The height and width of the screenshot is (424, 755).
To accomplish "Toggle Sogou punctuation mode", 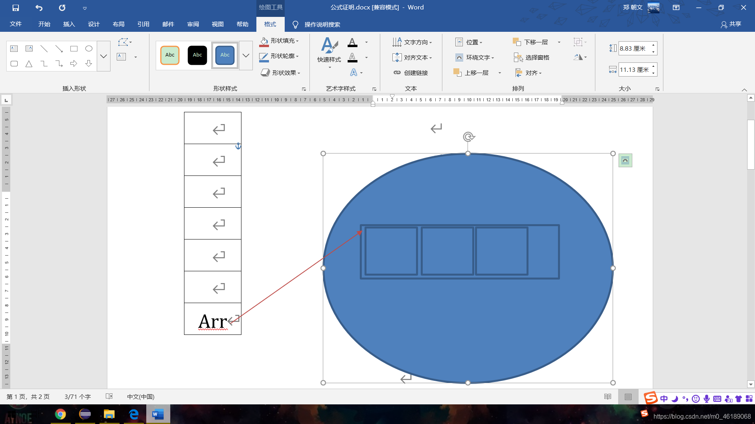I will [685, 398].
